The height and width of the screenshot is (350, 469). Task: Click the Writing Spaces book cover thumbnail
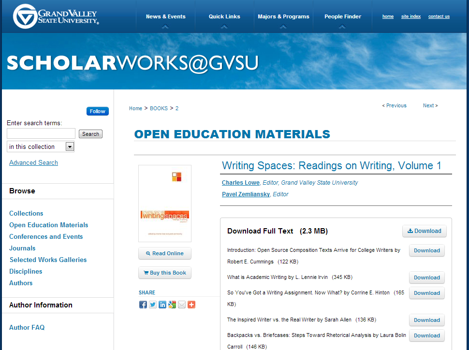[165, 204]
